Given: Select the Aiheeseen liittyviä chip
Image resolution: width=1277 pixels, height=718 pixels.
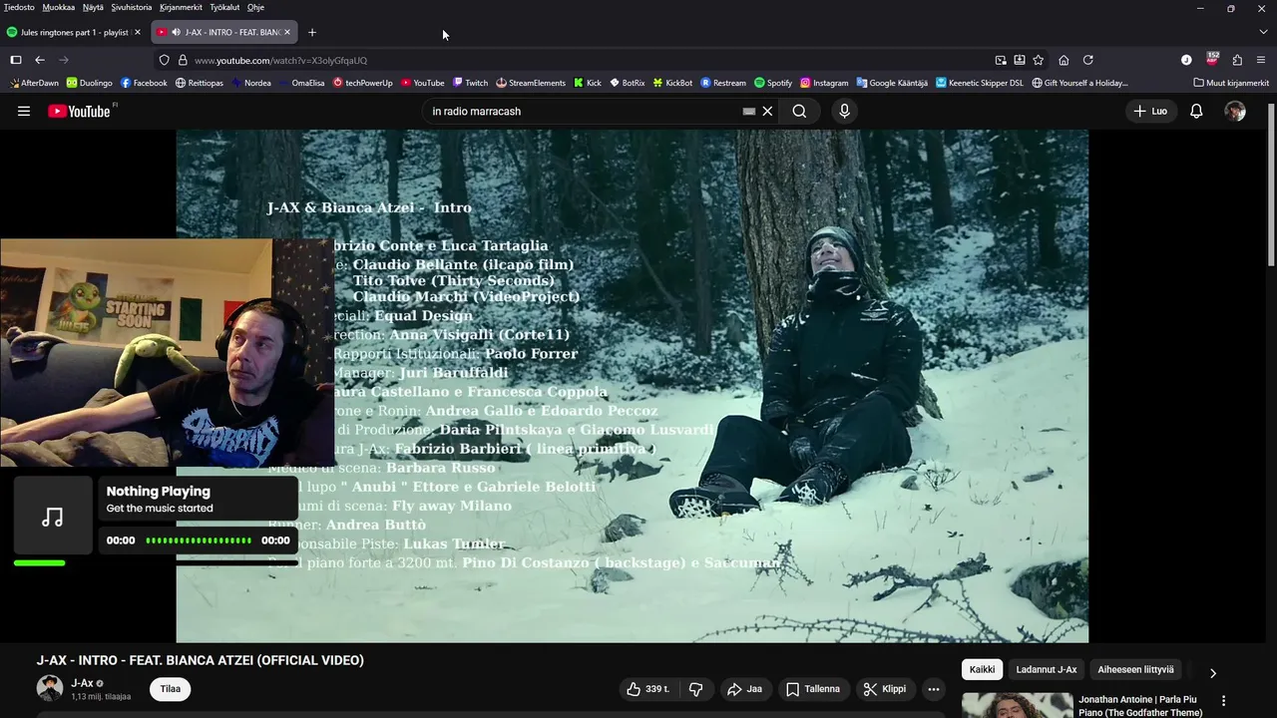Looking at the screenshot, I should pos(1135,669).
